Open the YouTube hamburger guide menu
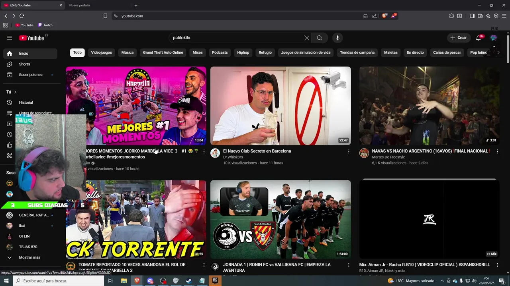This screenshot has width=510, height=286. 10,38
